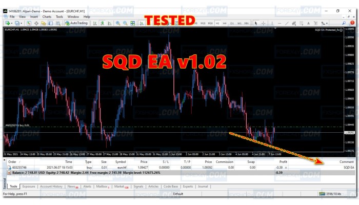This screenshot has height=205, width=359.
Task: Open the Signals tab
Action: [x=138, y=187]
